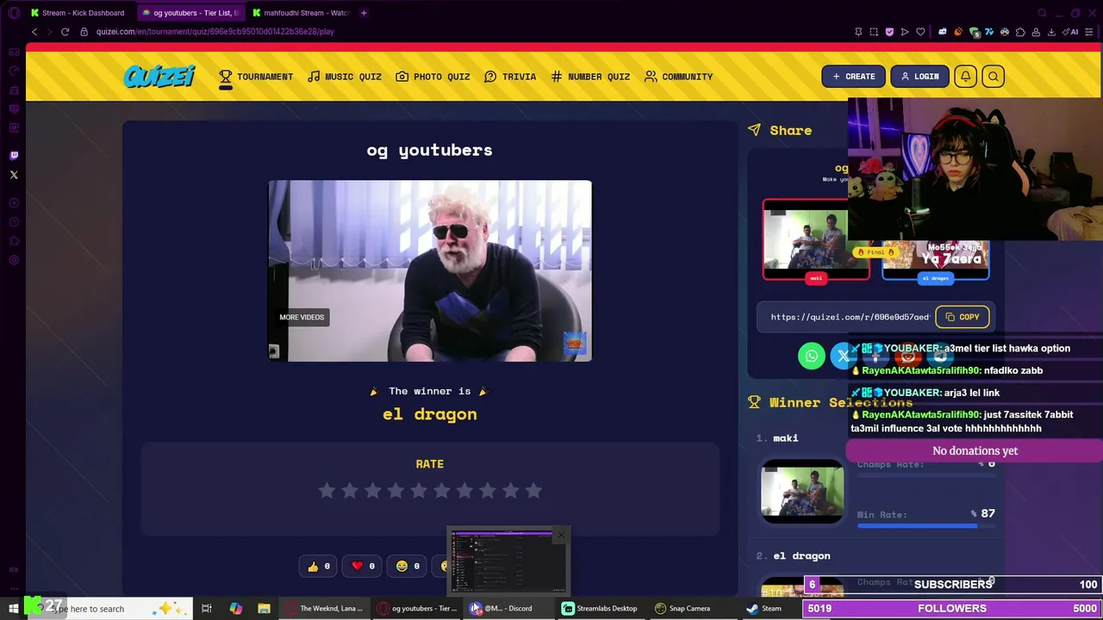The image size is (1103, 620).
Task: Open the Community page
Action: pyautogui.click(x=678, y=77)
